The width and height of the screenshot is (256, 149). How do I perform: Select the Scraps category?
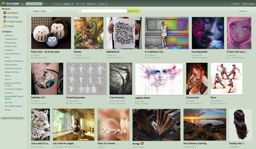tap(8, 110)
